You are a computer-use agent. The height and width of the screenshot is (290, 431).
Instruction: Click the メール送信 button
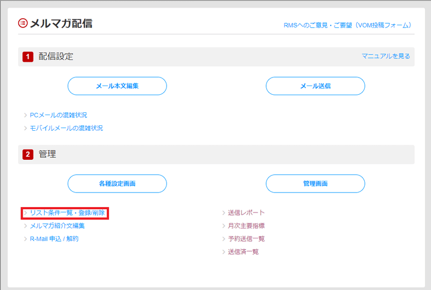315,86
